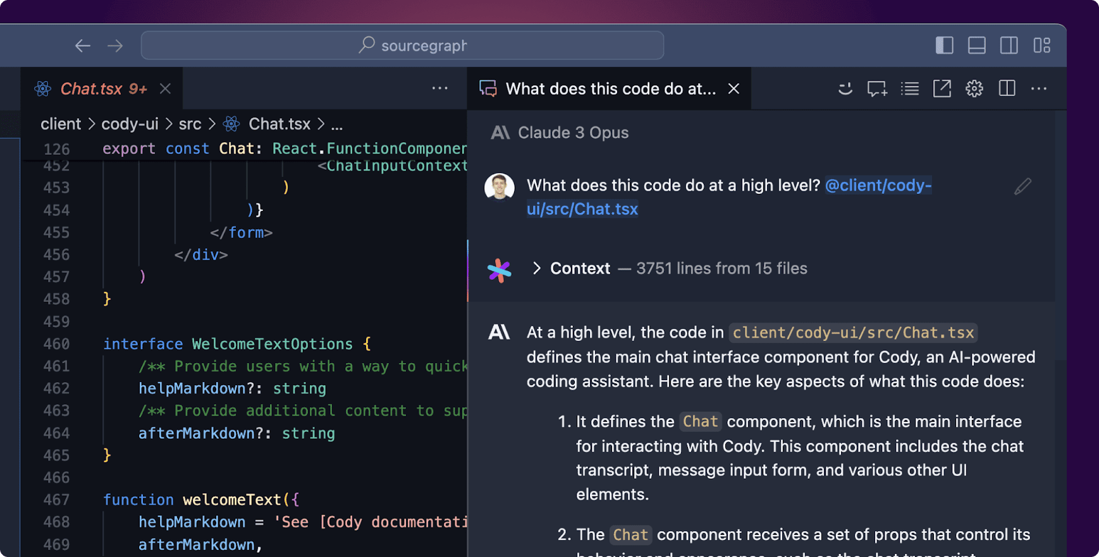Click 'welcomeText' in the function declaration
Viewport: 1099px width, 557px height.
click(x=231, y=500)
